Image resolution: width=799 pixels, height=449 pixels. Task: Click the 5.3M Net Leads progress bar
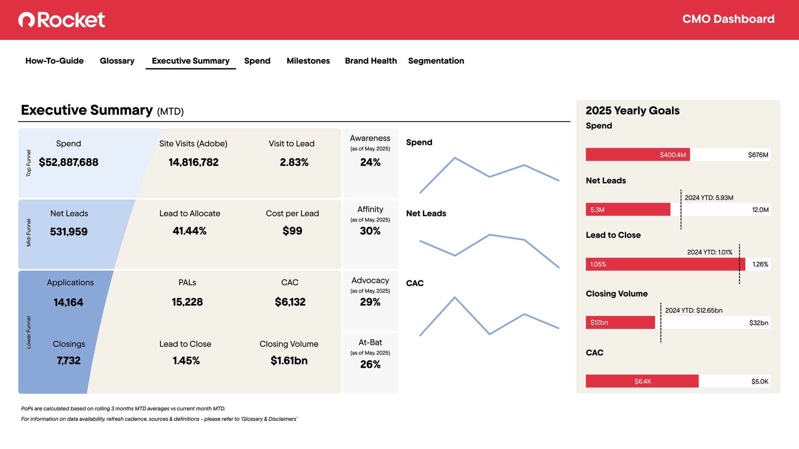(628, 209)
